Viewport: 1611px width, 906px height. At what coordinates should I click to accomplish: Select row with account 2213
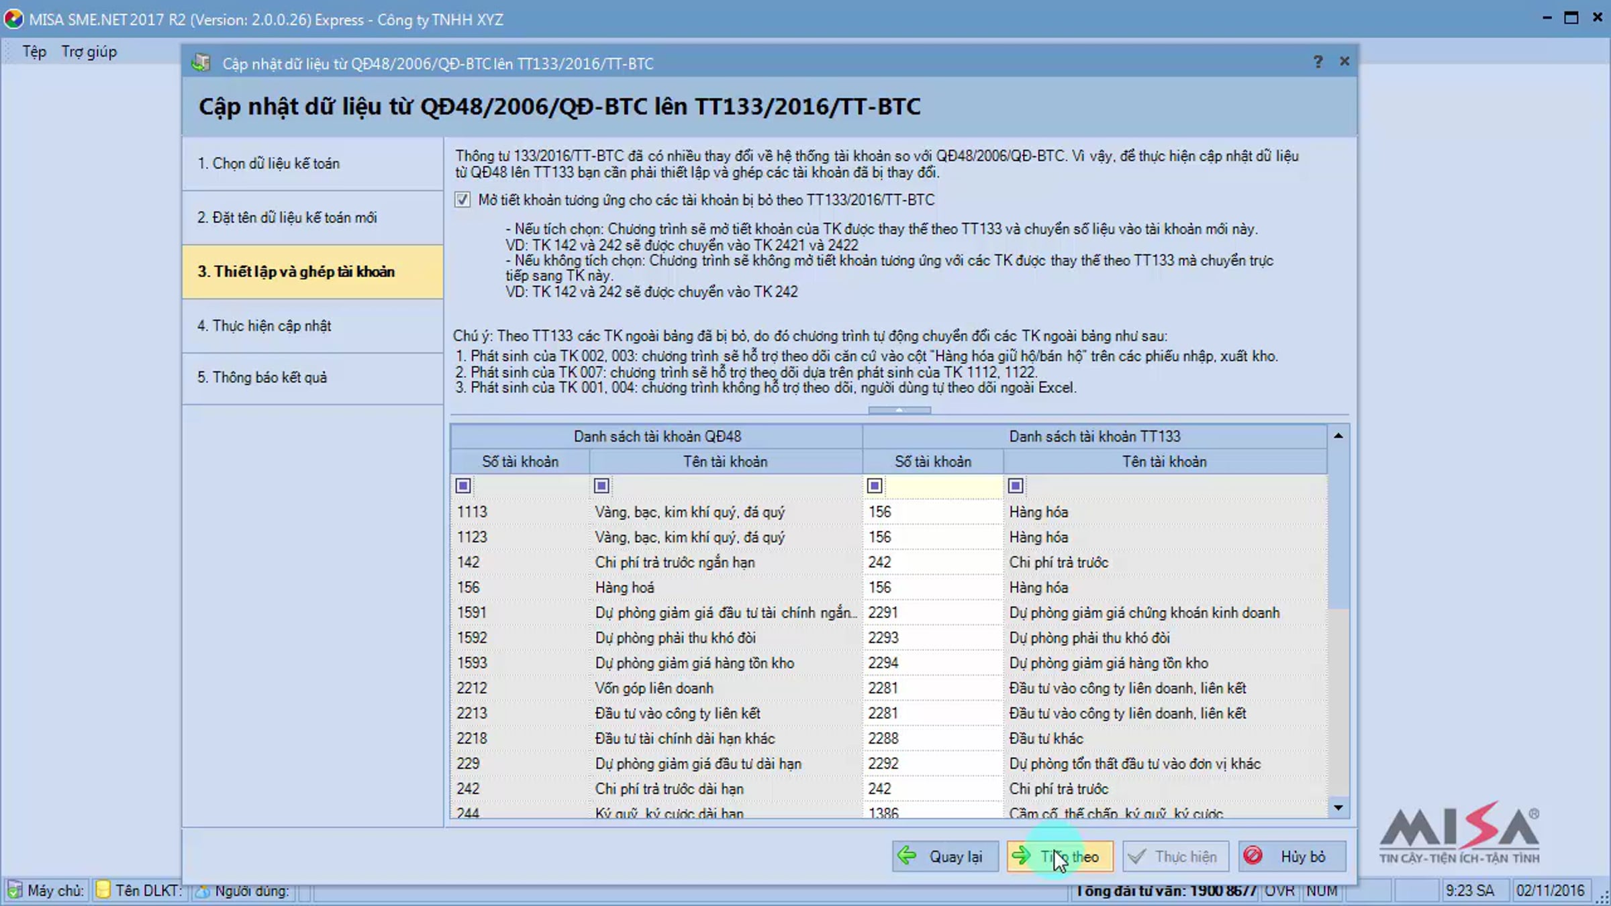889,713
